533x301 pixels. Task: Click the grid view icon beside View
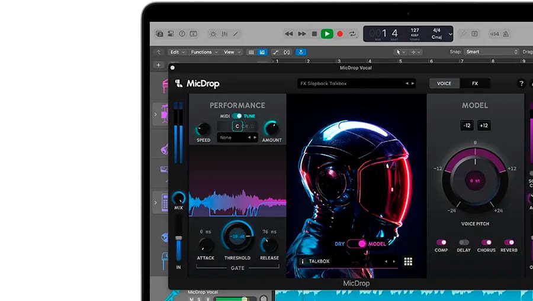pos(251,52)
